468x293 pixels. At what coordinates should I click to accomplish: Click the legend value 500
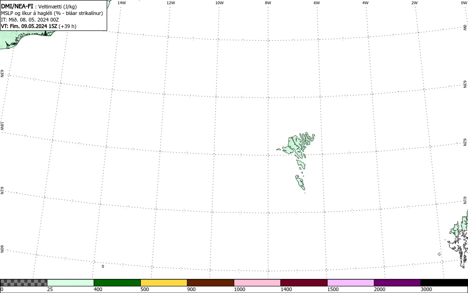145,289
